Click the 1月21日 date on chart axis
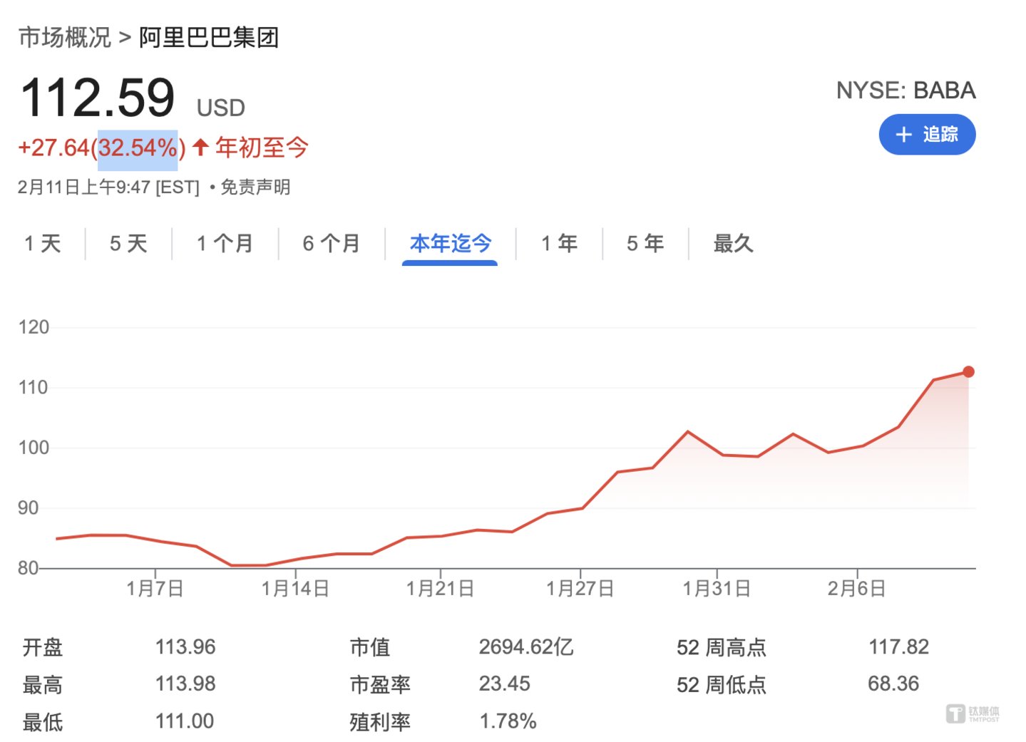 [440, 589]
